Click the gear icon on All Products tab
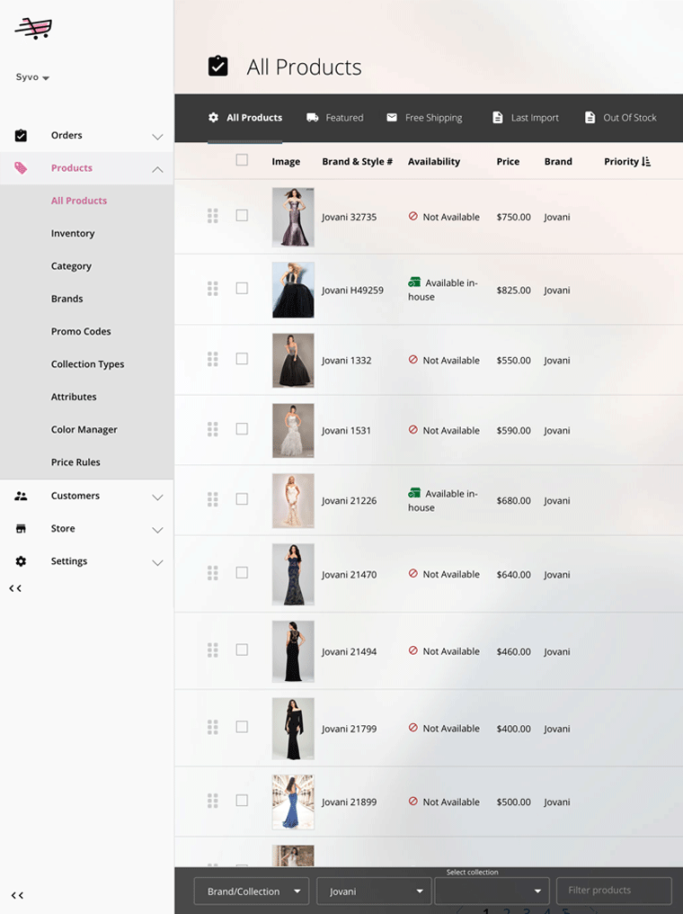The image size is (683, 914). coord(214,117)
